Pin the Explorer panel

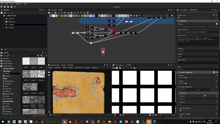pyautogui.click(x=40, y=10)
